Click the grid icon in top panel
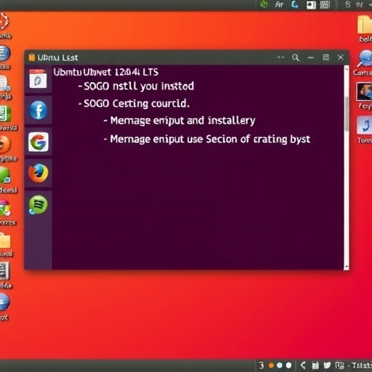Viewport: 372px width, 372px height. 325,4
